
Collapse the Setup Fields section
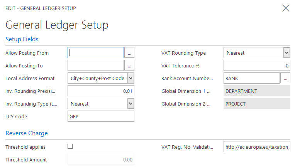(22, 39)
